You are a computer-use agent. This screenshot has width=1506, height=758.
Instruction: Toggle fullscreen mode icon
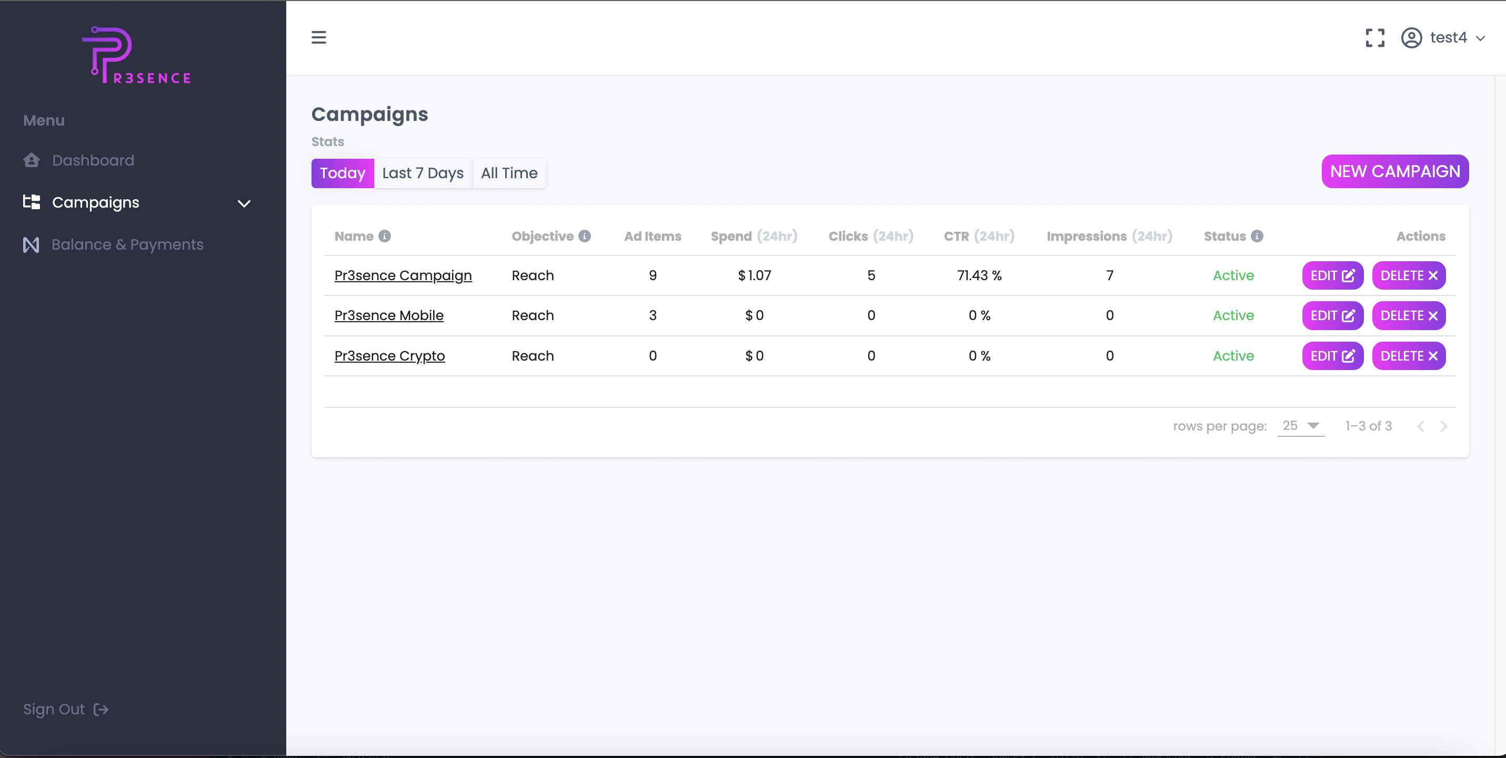pyautogui.click(x=1374, y=38)
